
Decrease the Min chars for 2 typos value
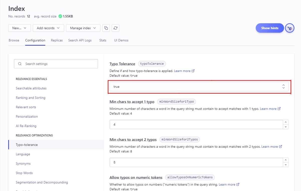[x=286, y=164]
